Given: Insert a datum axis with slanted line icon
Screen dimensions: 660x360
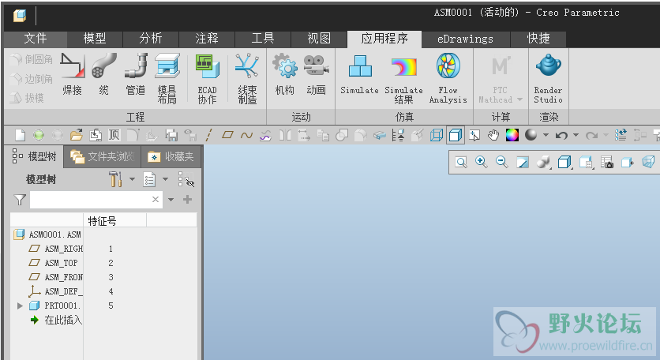Looking at the screenshot, I should (208, 135).
